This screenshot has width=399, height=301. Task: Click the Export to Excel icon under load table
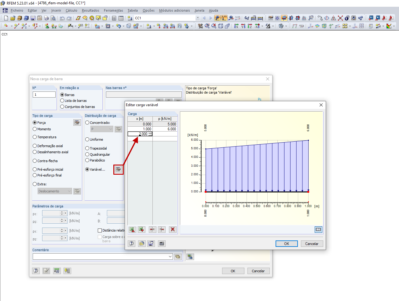tap(132, 229)
